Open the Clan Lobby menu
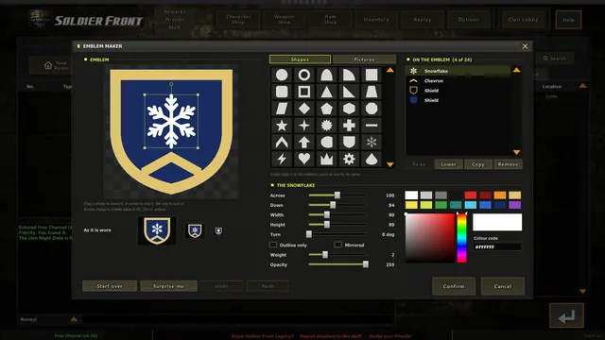 click(523, 19)
